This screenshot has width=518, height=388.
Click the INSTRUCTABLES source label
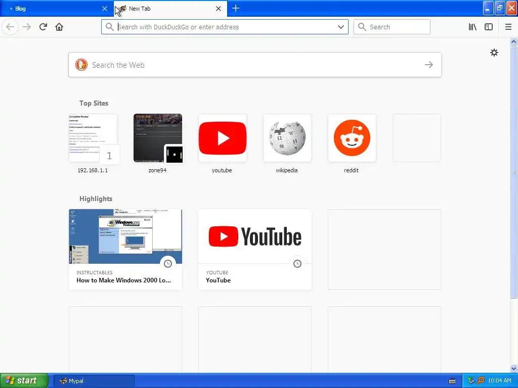click(95, 272)
